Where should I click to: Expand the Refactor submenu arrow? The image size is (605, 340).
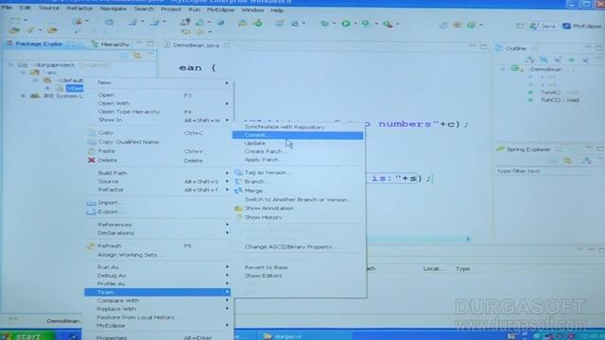(227, 190)
